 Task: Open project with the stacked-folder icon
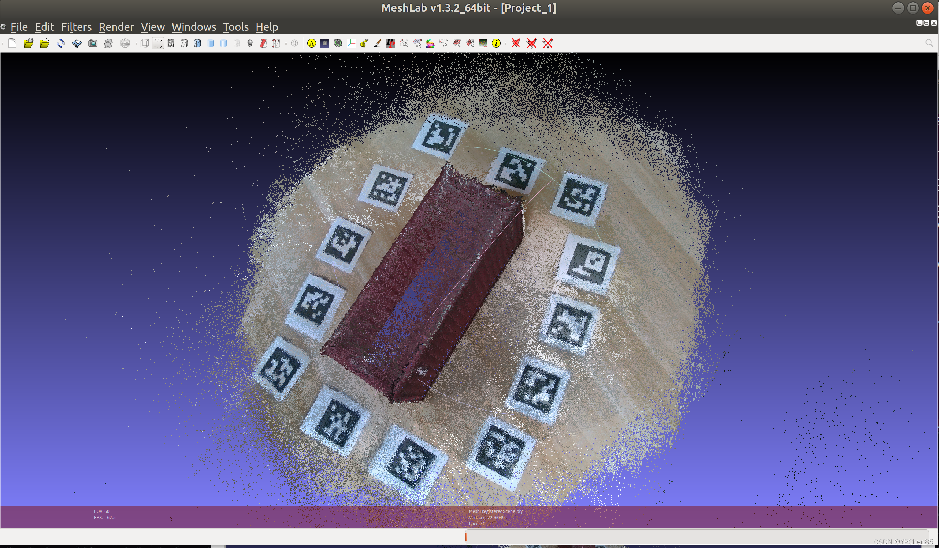coord(29,44)
